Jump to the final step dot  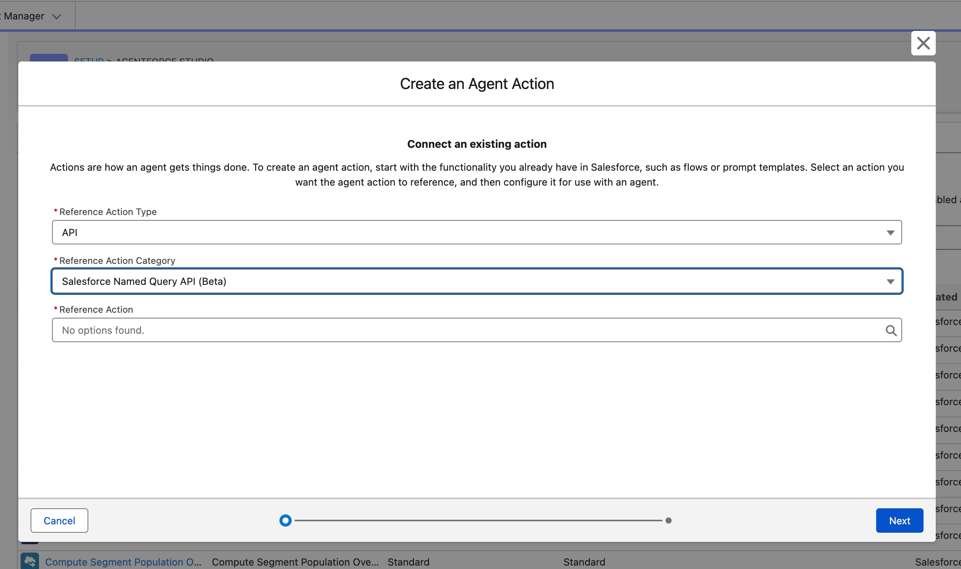(x=668, y=520)
